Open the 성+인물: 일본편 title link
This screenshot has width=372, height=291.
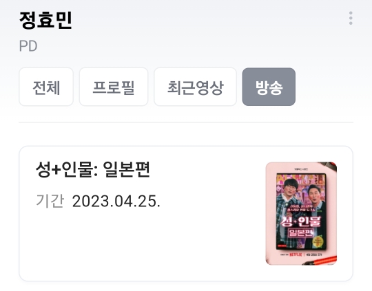pos(93,169)
